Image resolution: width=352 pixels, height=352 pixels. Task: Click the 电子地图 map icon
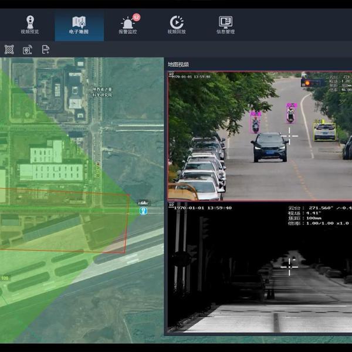point(79,22)
